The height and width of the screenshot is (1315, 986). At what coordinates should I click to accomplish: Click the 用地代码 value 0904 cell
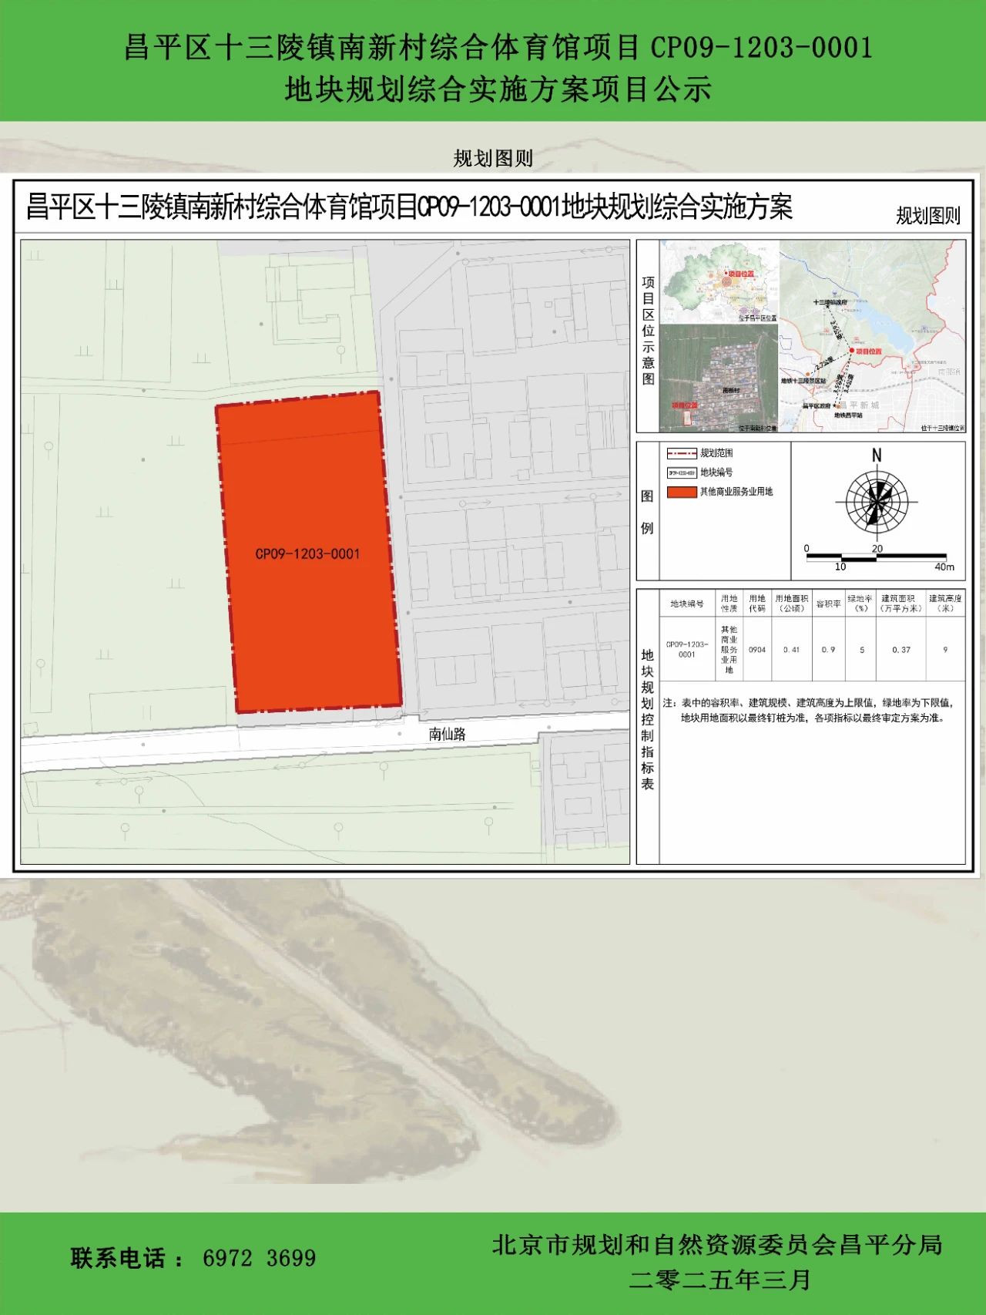tap(757, 650)
